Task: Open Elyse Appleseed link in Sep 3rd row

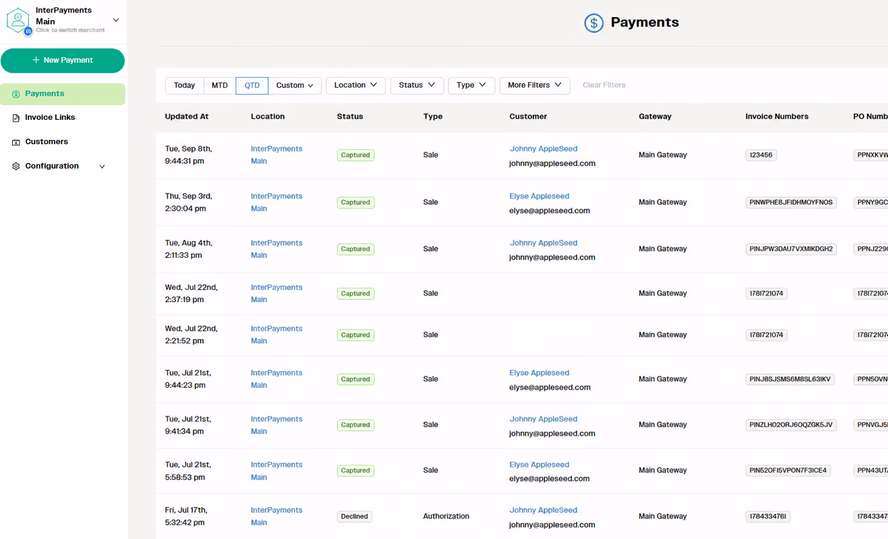Action: pos(539,196)
